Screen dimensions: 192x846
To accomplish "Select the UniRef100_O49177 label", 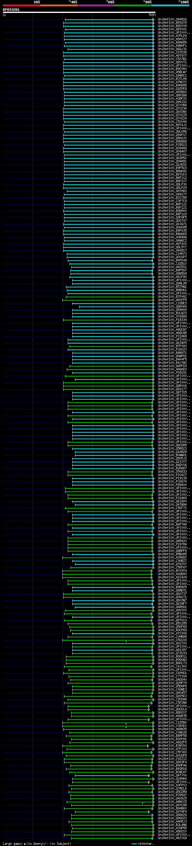I will (x=172, y=194).
